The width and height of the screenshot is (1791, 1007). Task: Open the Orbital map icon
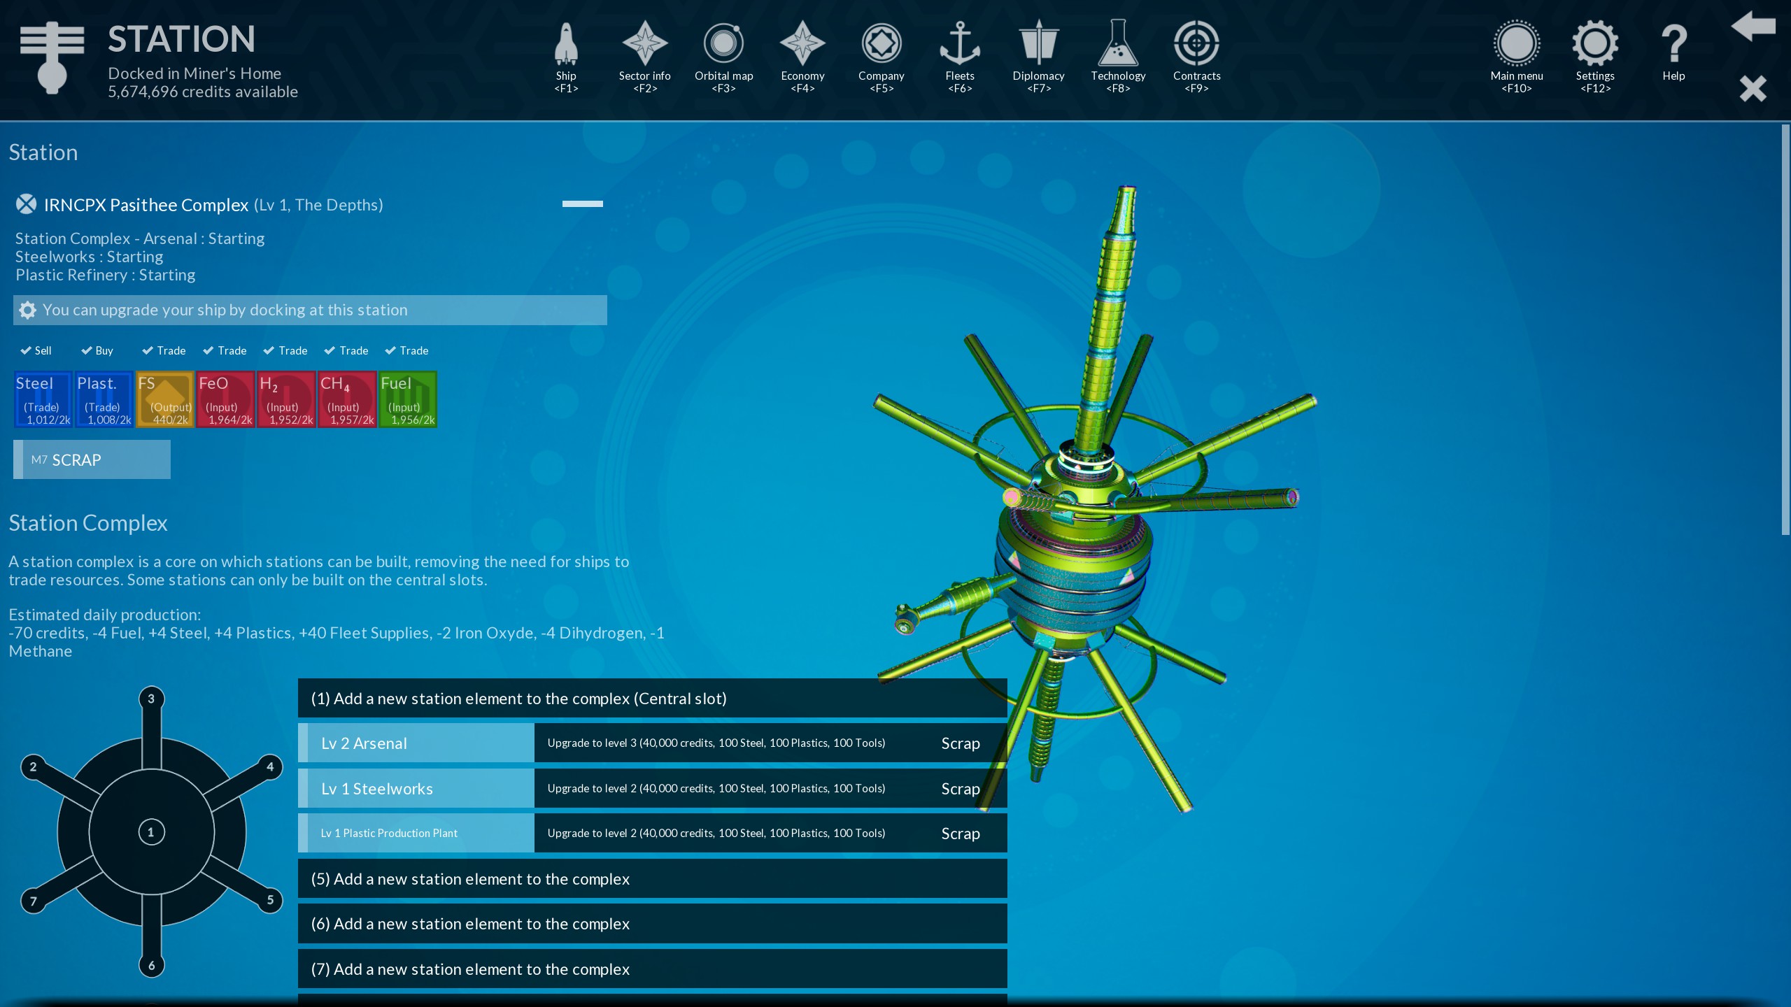pos(723,45)
